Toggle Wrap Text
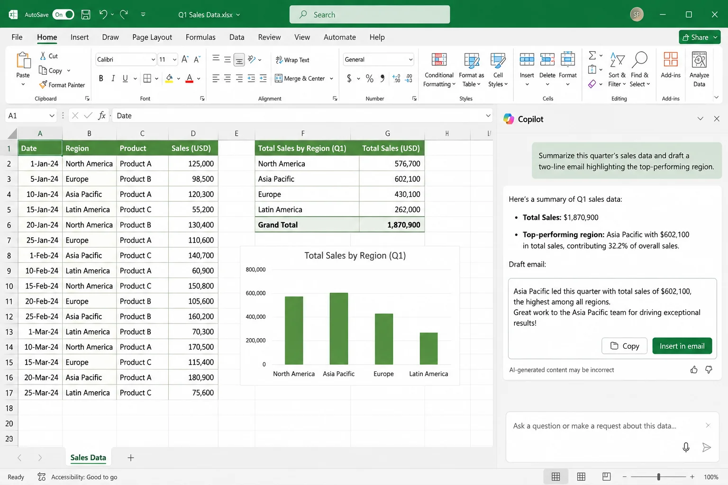This screenshot has height=485, width=728. click(x=292, y=60)
